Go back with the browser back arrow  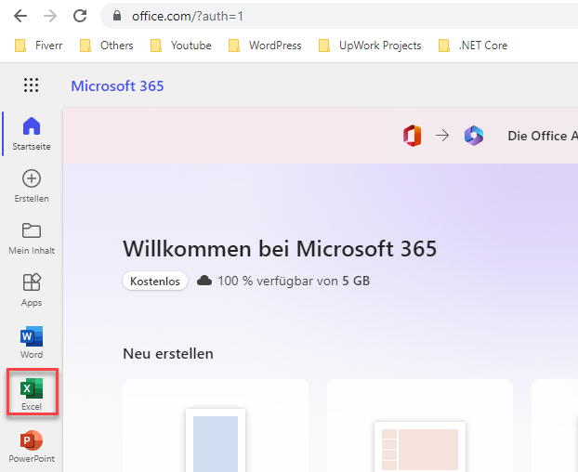click(x=20, y=16)
